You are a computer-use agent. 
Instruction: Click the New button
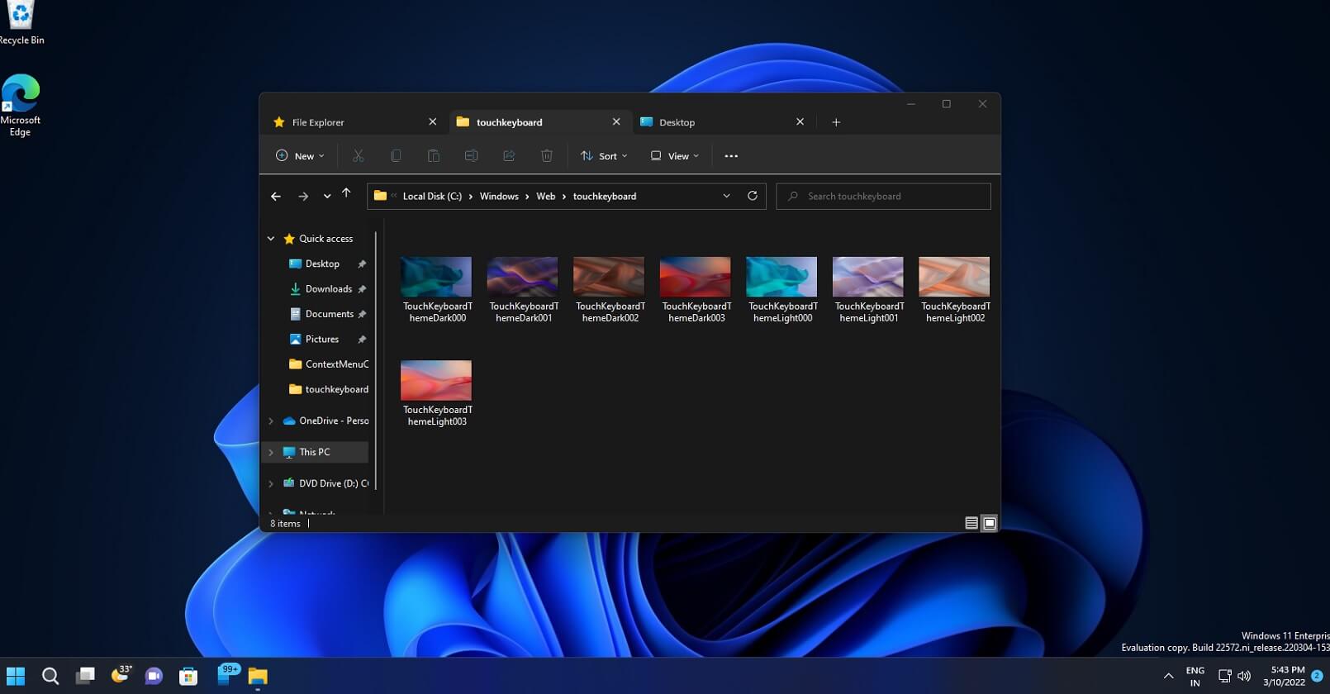(300, 156)
